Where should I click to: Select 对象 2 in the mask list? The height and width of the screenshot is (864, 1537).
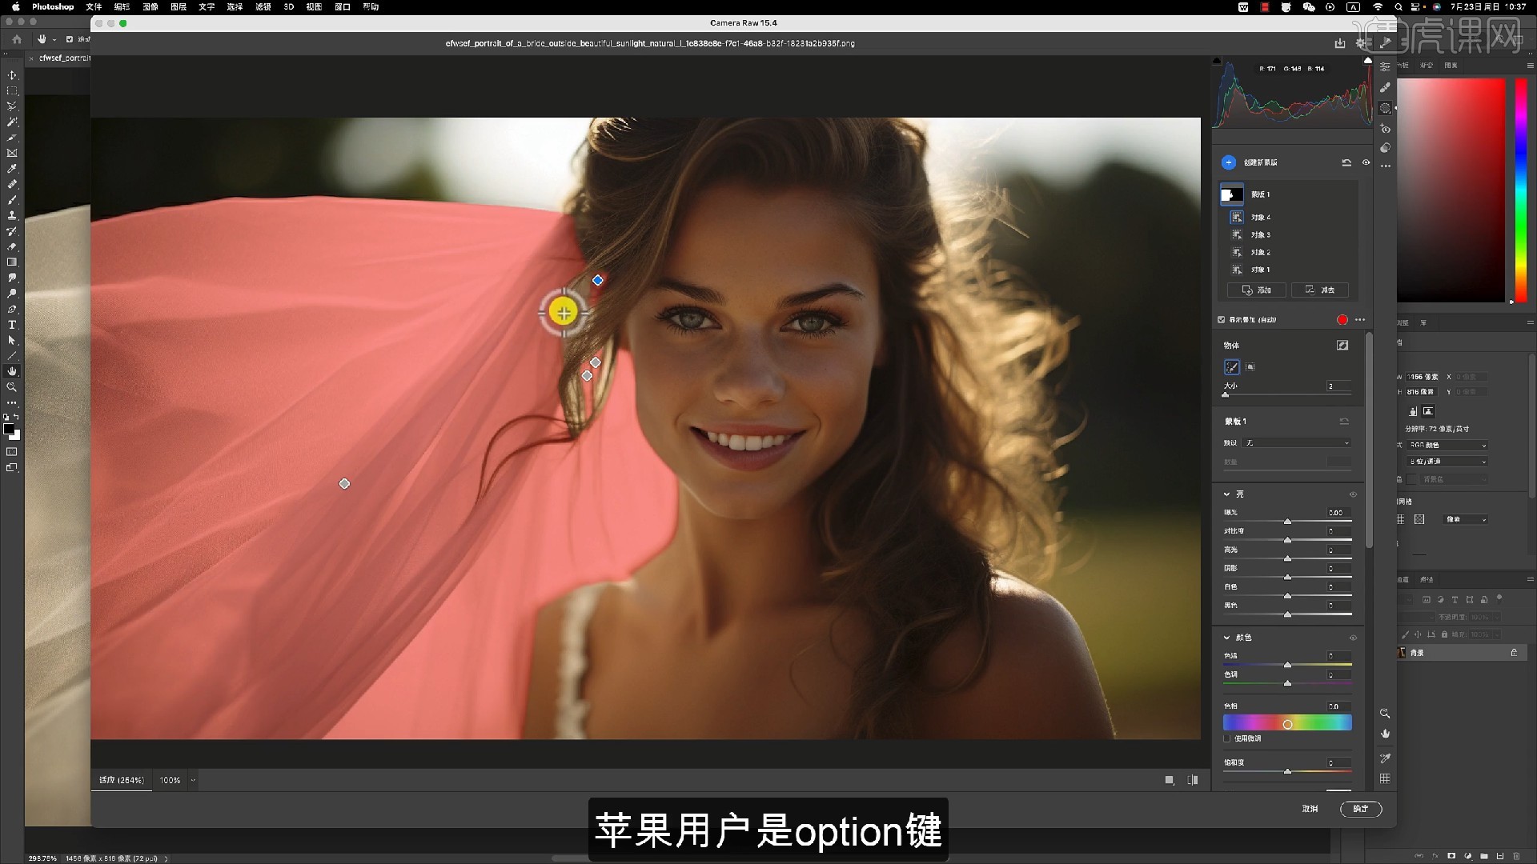coord(1261,251)
